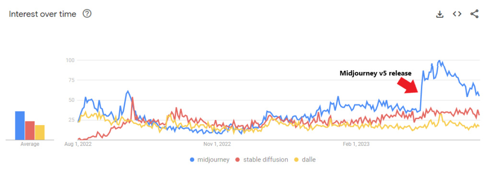Screen dimensions: 491x173
Task: Click the red average bar
Action: click(30, 130)
